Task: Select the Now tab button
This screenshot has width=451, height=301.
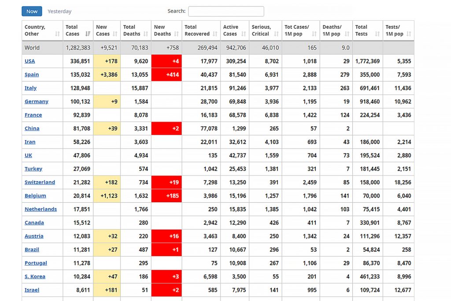Action: (32, 11)
